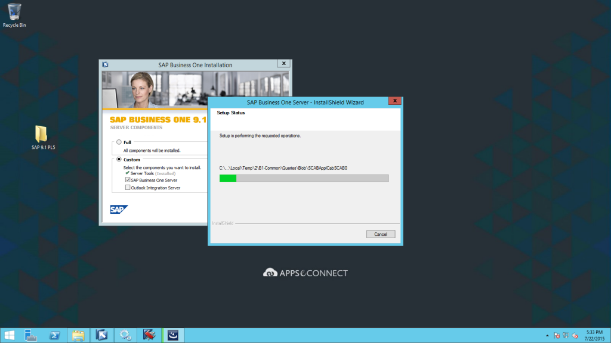This screenshot has width=611, height=343.
Task: Open the clock showing 5:33 PM
Action: coord(595,336)
